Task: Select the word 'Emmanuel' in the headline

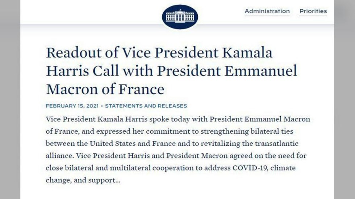Action: 261,71
